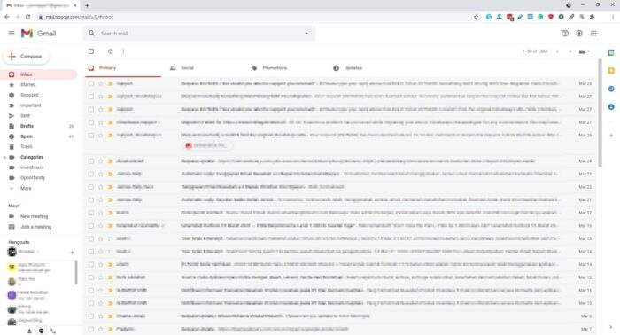Refresh the inbox

pos(111,51)
